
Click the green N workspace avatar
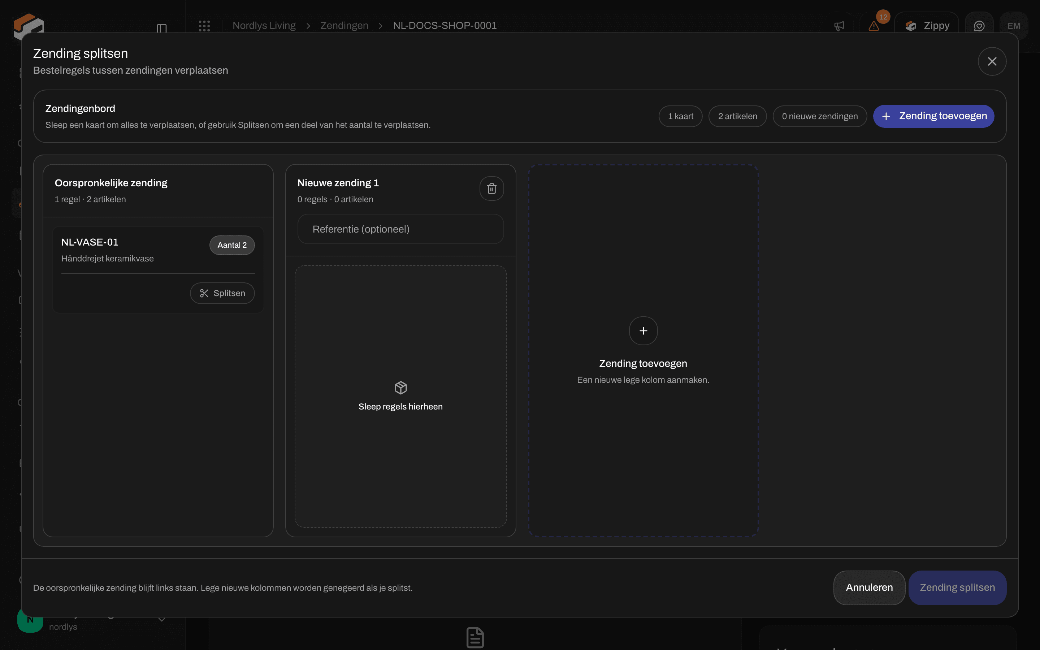click(30, 620)
